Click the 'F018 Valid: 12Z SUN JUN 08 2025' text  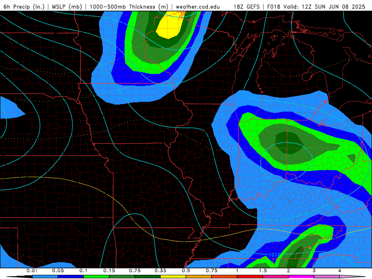point(316,7)
